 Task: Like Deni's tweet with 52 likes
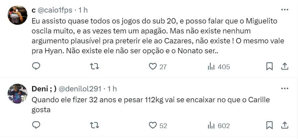tap(153, 125)
